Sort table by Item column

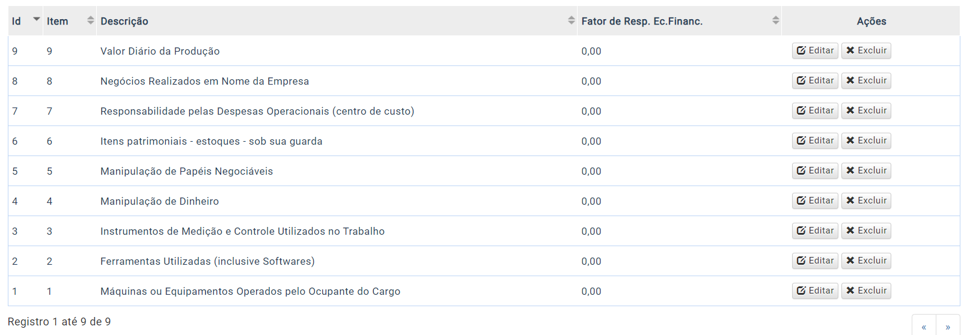[x=70, y=21]
